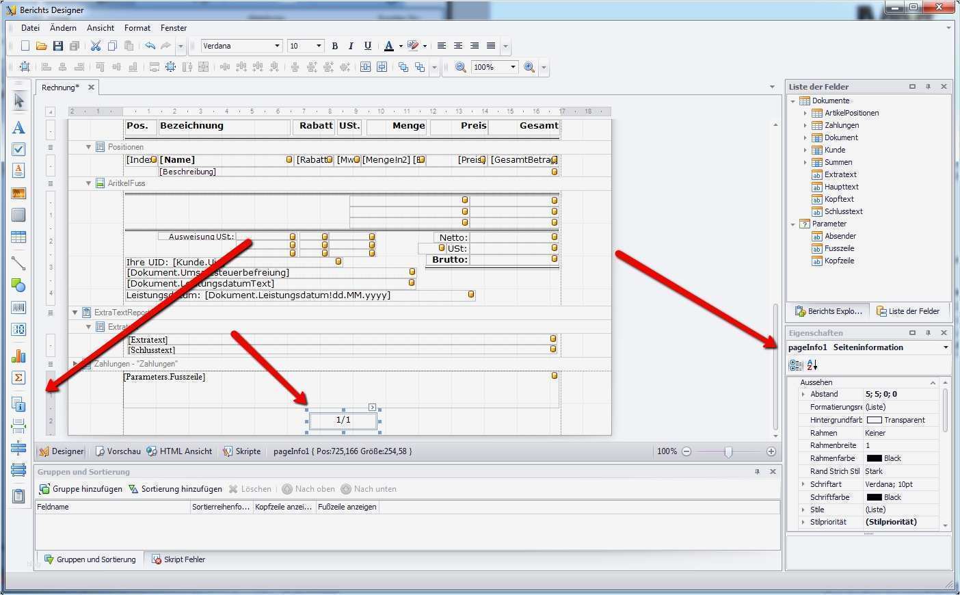Enable right text alignment
Viewport: 960px width, 595px height.
tap(475, 46)
